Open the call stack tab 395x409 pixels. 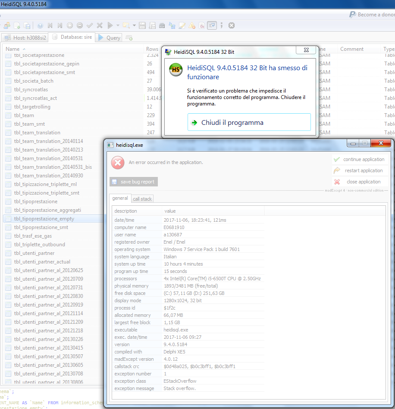click(142, 199)
